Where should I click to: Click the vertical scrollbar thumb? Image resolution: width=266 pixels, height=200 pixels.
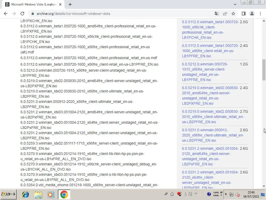pos(264,70)
